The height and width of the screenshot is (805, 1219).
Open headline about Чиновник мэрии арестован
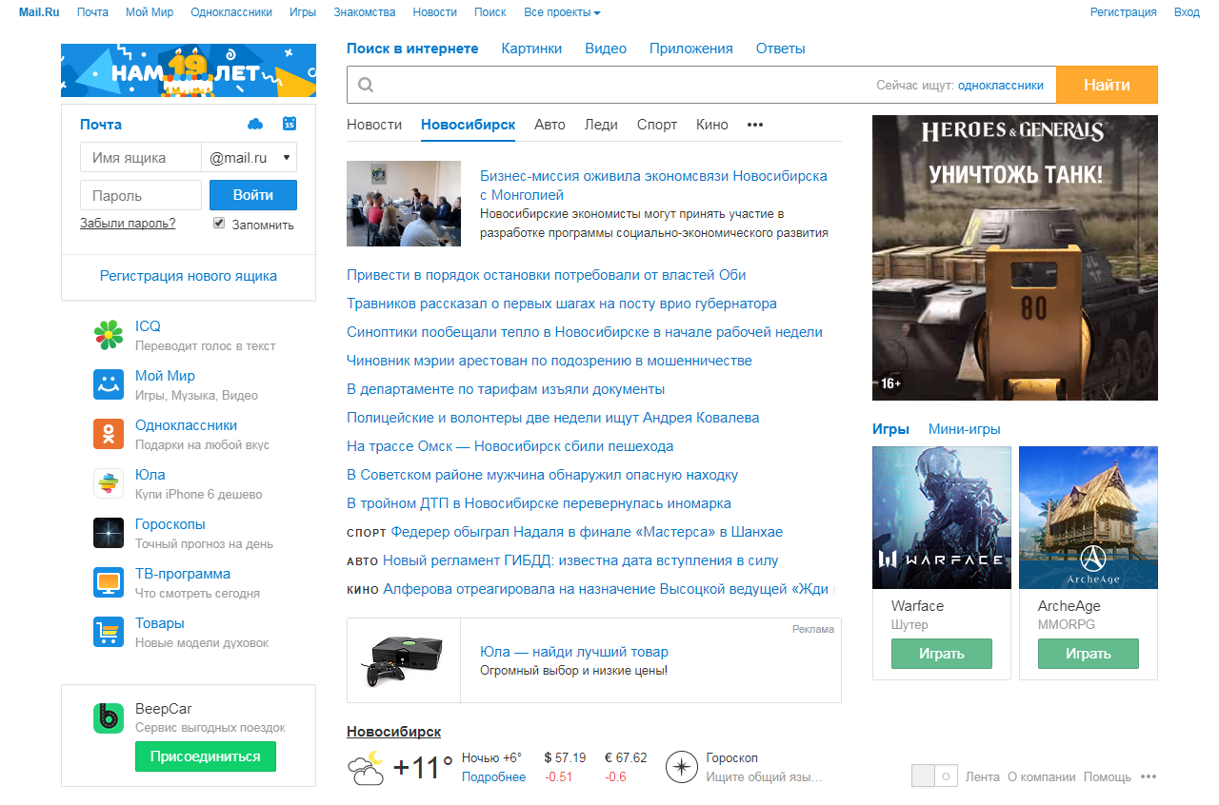tap(550, 361)
